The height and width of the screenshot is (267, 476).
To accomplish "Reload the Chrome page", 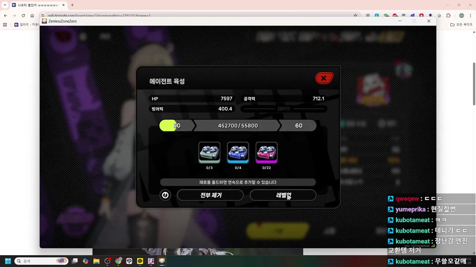I will pos(23,16).
